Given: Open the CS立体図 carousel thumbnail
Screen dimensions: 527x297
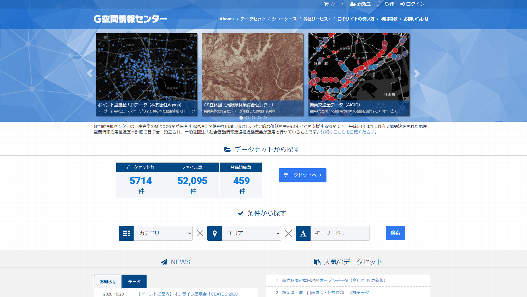Looking at the screenshot, I should tap(253, 75).
